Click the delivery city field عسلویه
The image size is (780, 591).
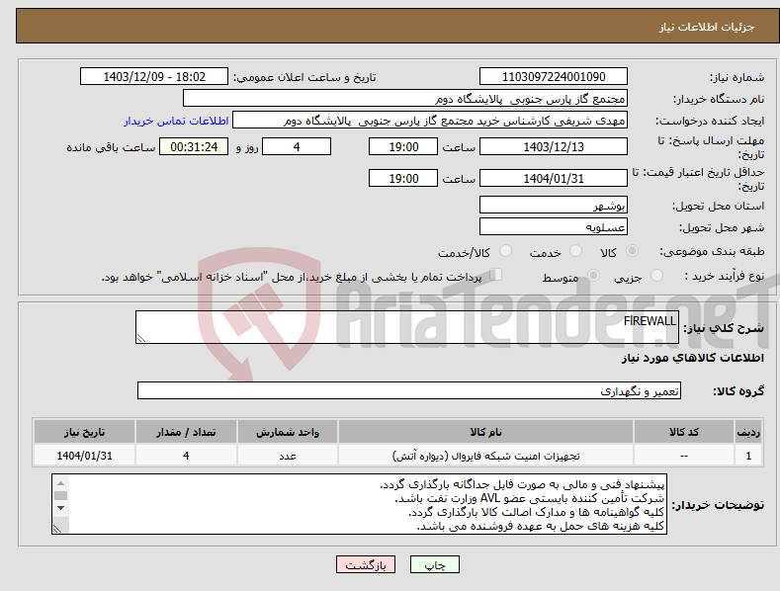tap(554, 226)
